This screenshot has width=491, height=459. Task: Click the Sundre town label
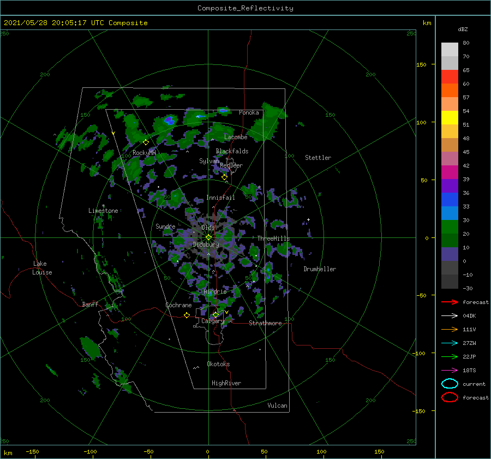[165, 226]
